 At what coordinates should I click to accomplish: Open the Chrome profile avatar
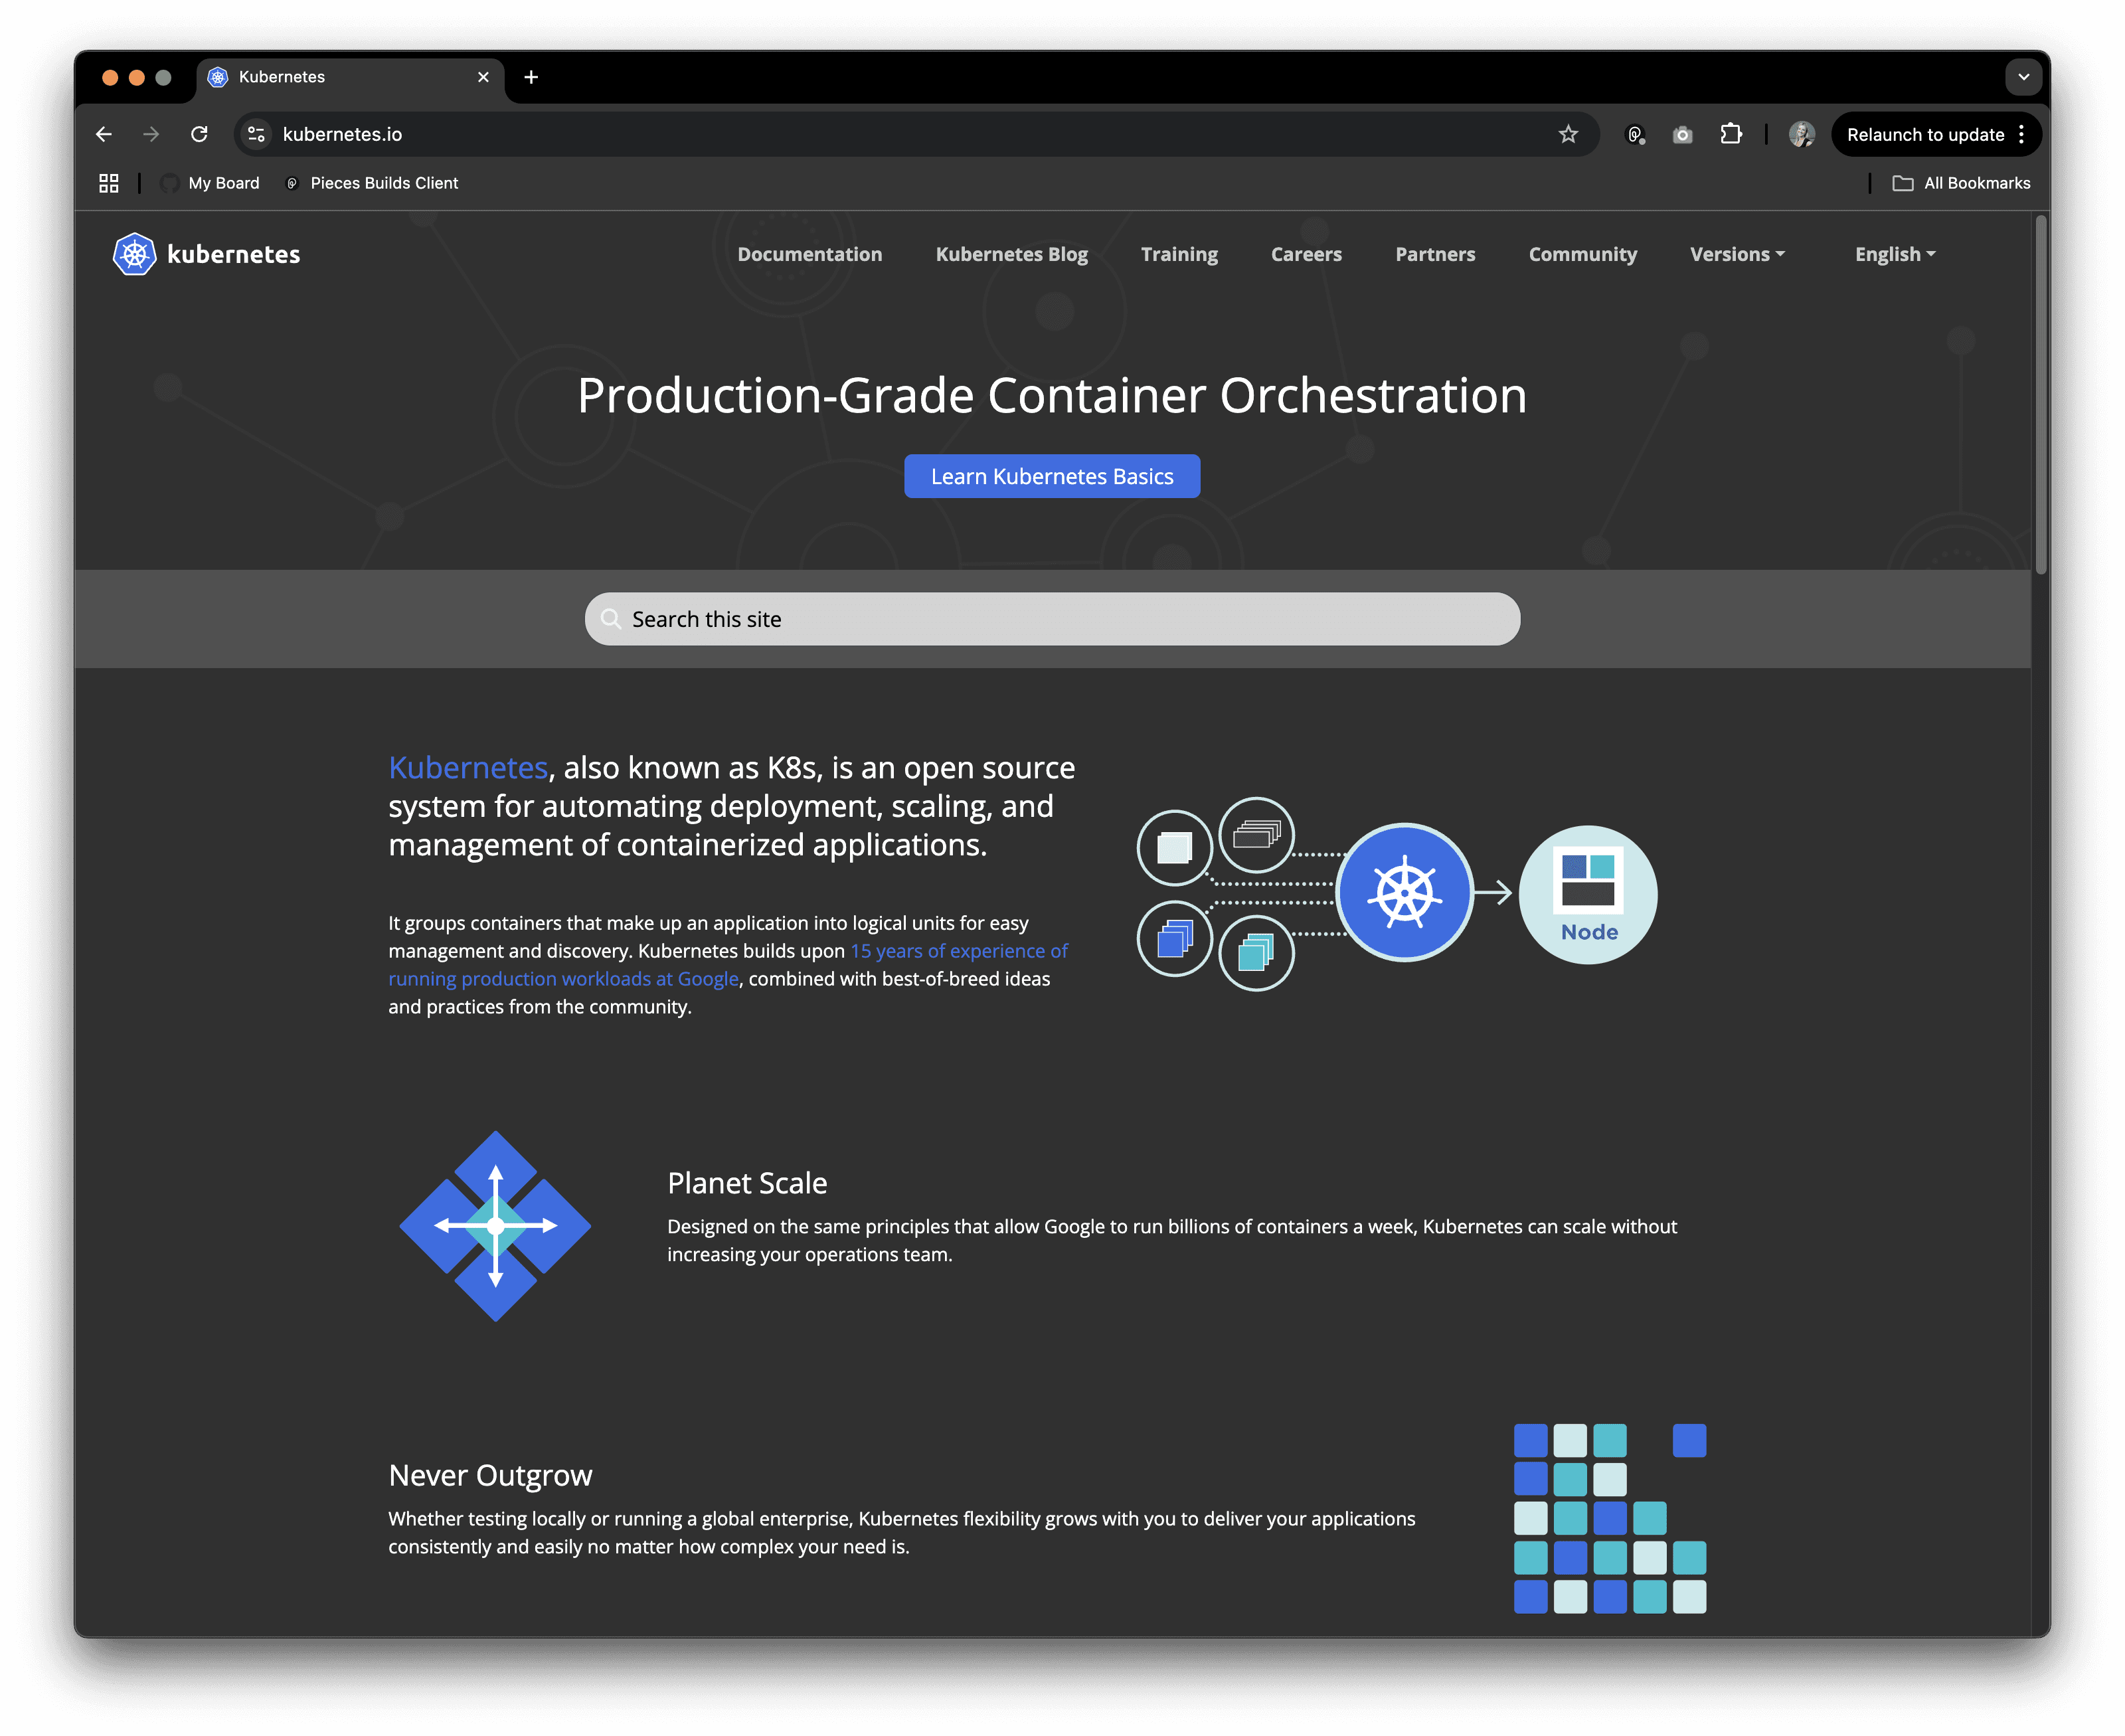click(1801, 134)
